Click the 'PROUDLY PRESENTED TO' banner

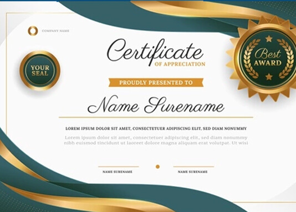pyautogui.click(x=156, y=82)
